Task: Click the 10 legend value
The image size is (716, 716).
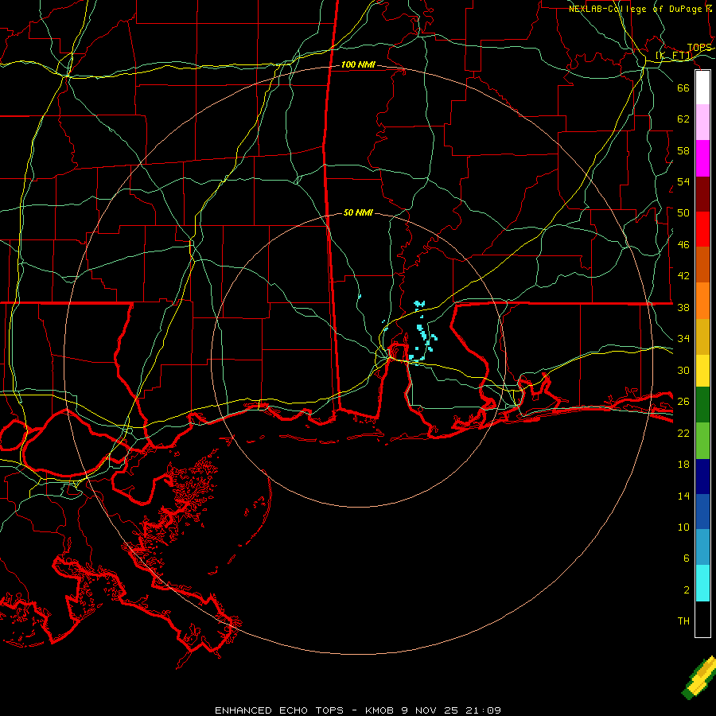Action: pos(683,527)
